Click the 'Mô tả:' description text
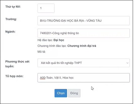 click(42, 52)
